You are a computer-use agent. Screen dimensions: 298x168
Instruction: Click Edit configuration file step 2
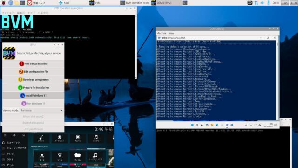pyautogui.click(x=33, y=72)
